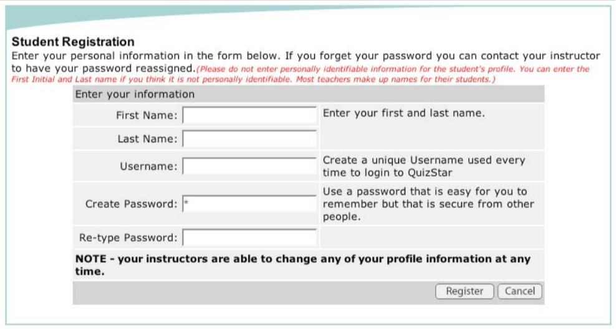Select the Username input field

pos(249,167)
